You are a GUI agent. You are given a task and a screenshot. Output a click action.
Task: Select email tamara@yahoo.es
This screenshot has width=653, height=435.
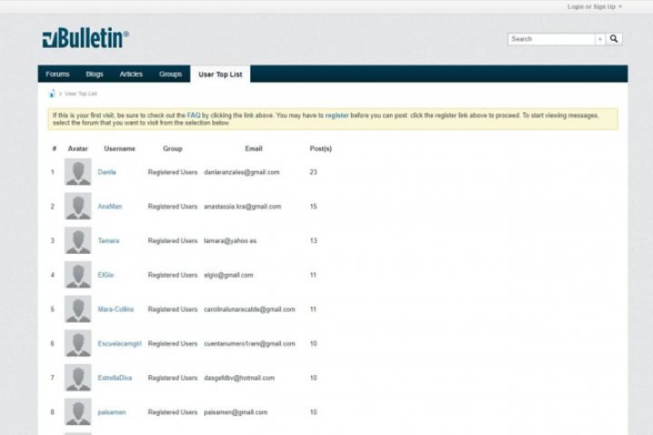[x=230, y=240]
